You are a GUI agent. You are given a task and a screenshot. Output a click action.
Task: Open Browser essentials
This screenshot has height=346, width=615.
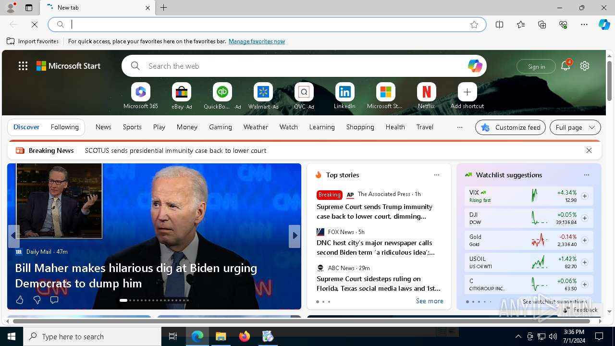tap(563, 25)
